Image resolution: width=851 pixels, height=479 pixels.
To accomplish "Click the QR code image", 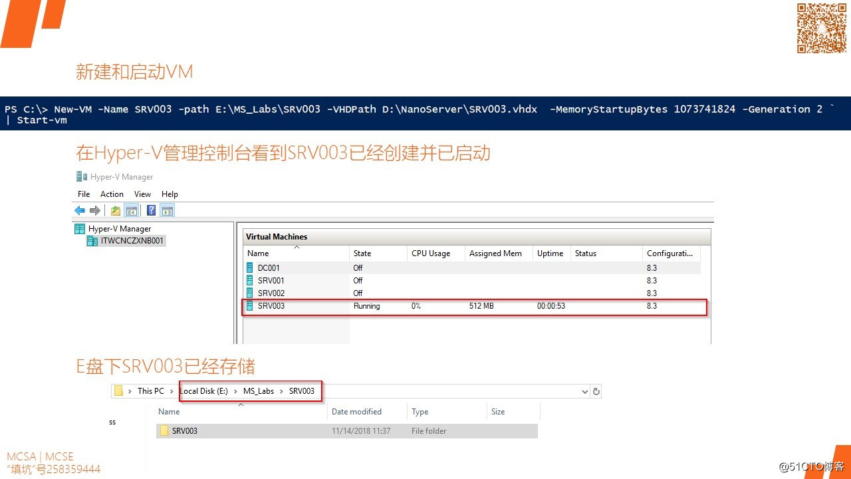I will coord(822,28).
